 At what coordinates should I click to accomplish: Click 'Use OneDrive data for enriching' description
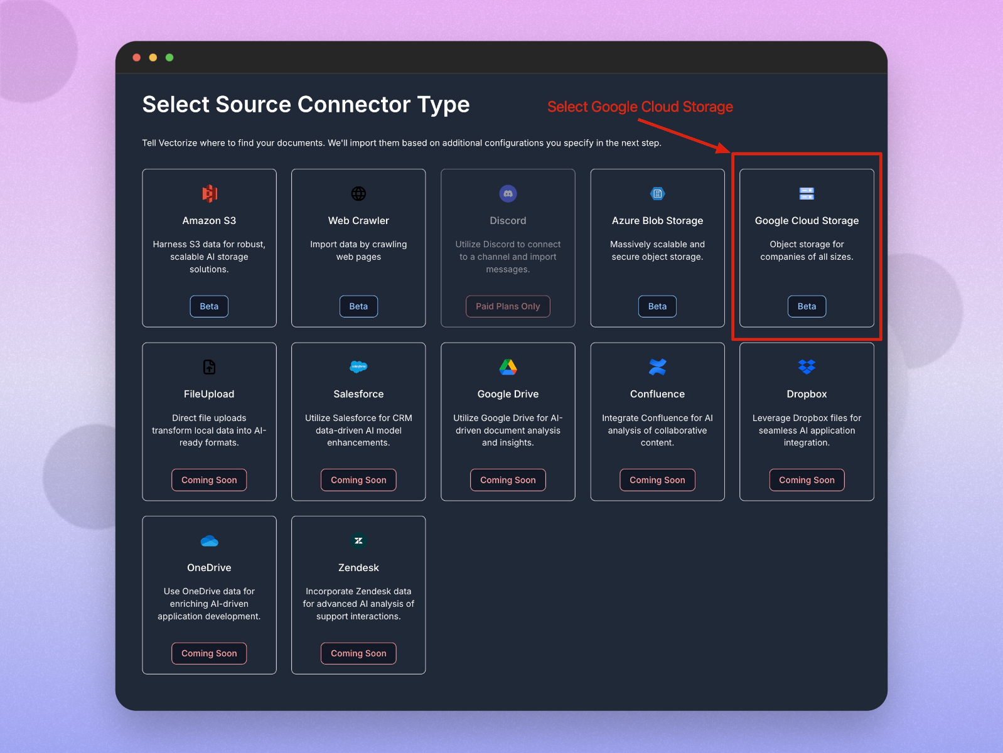coord(209,604)
